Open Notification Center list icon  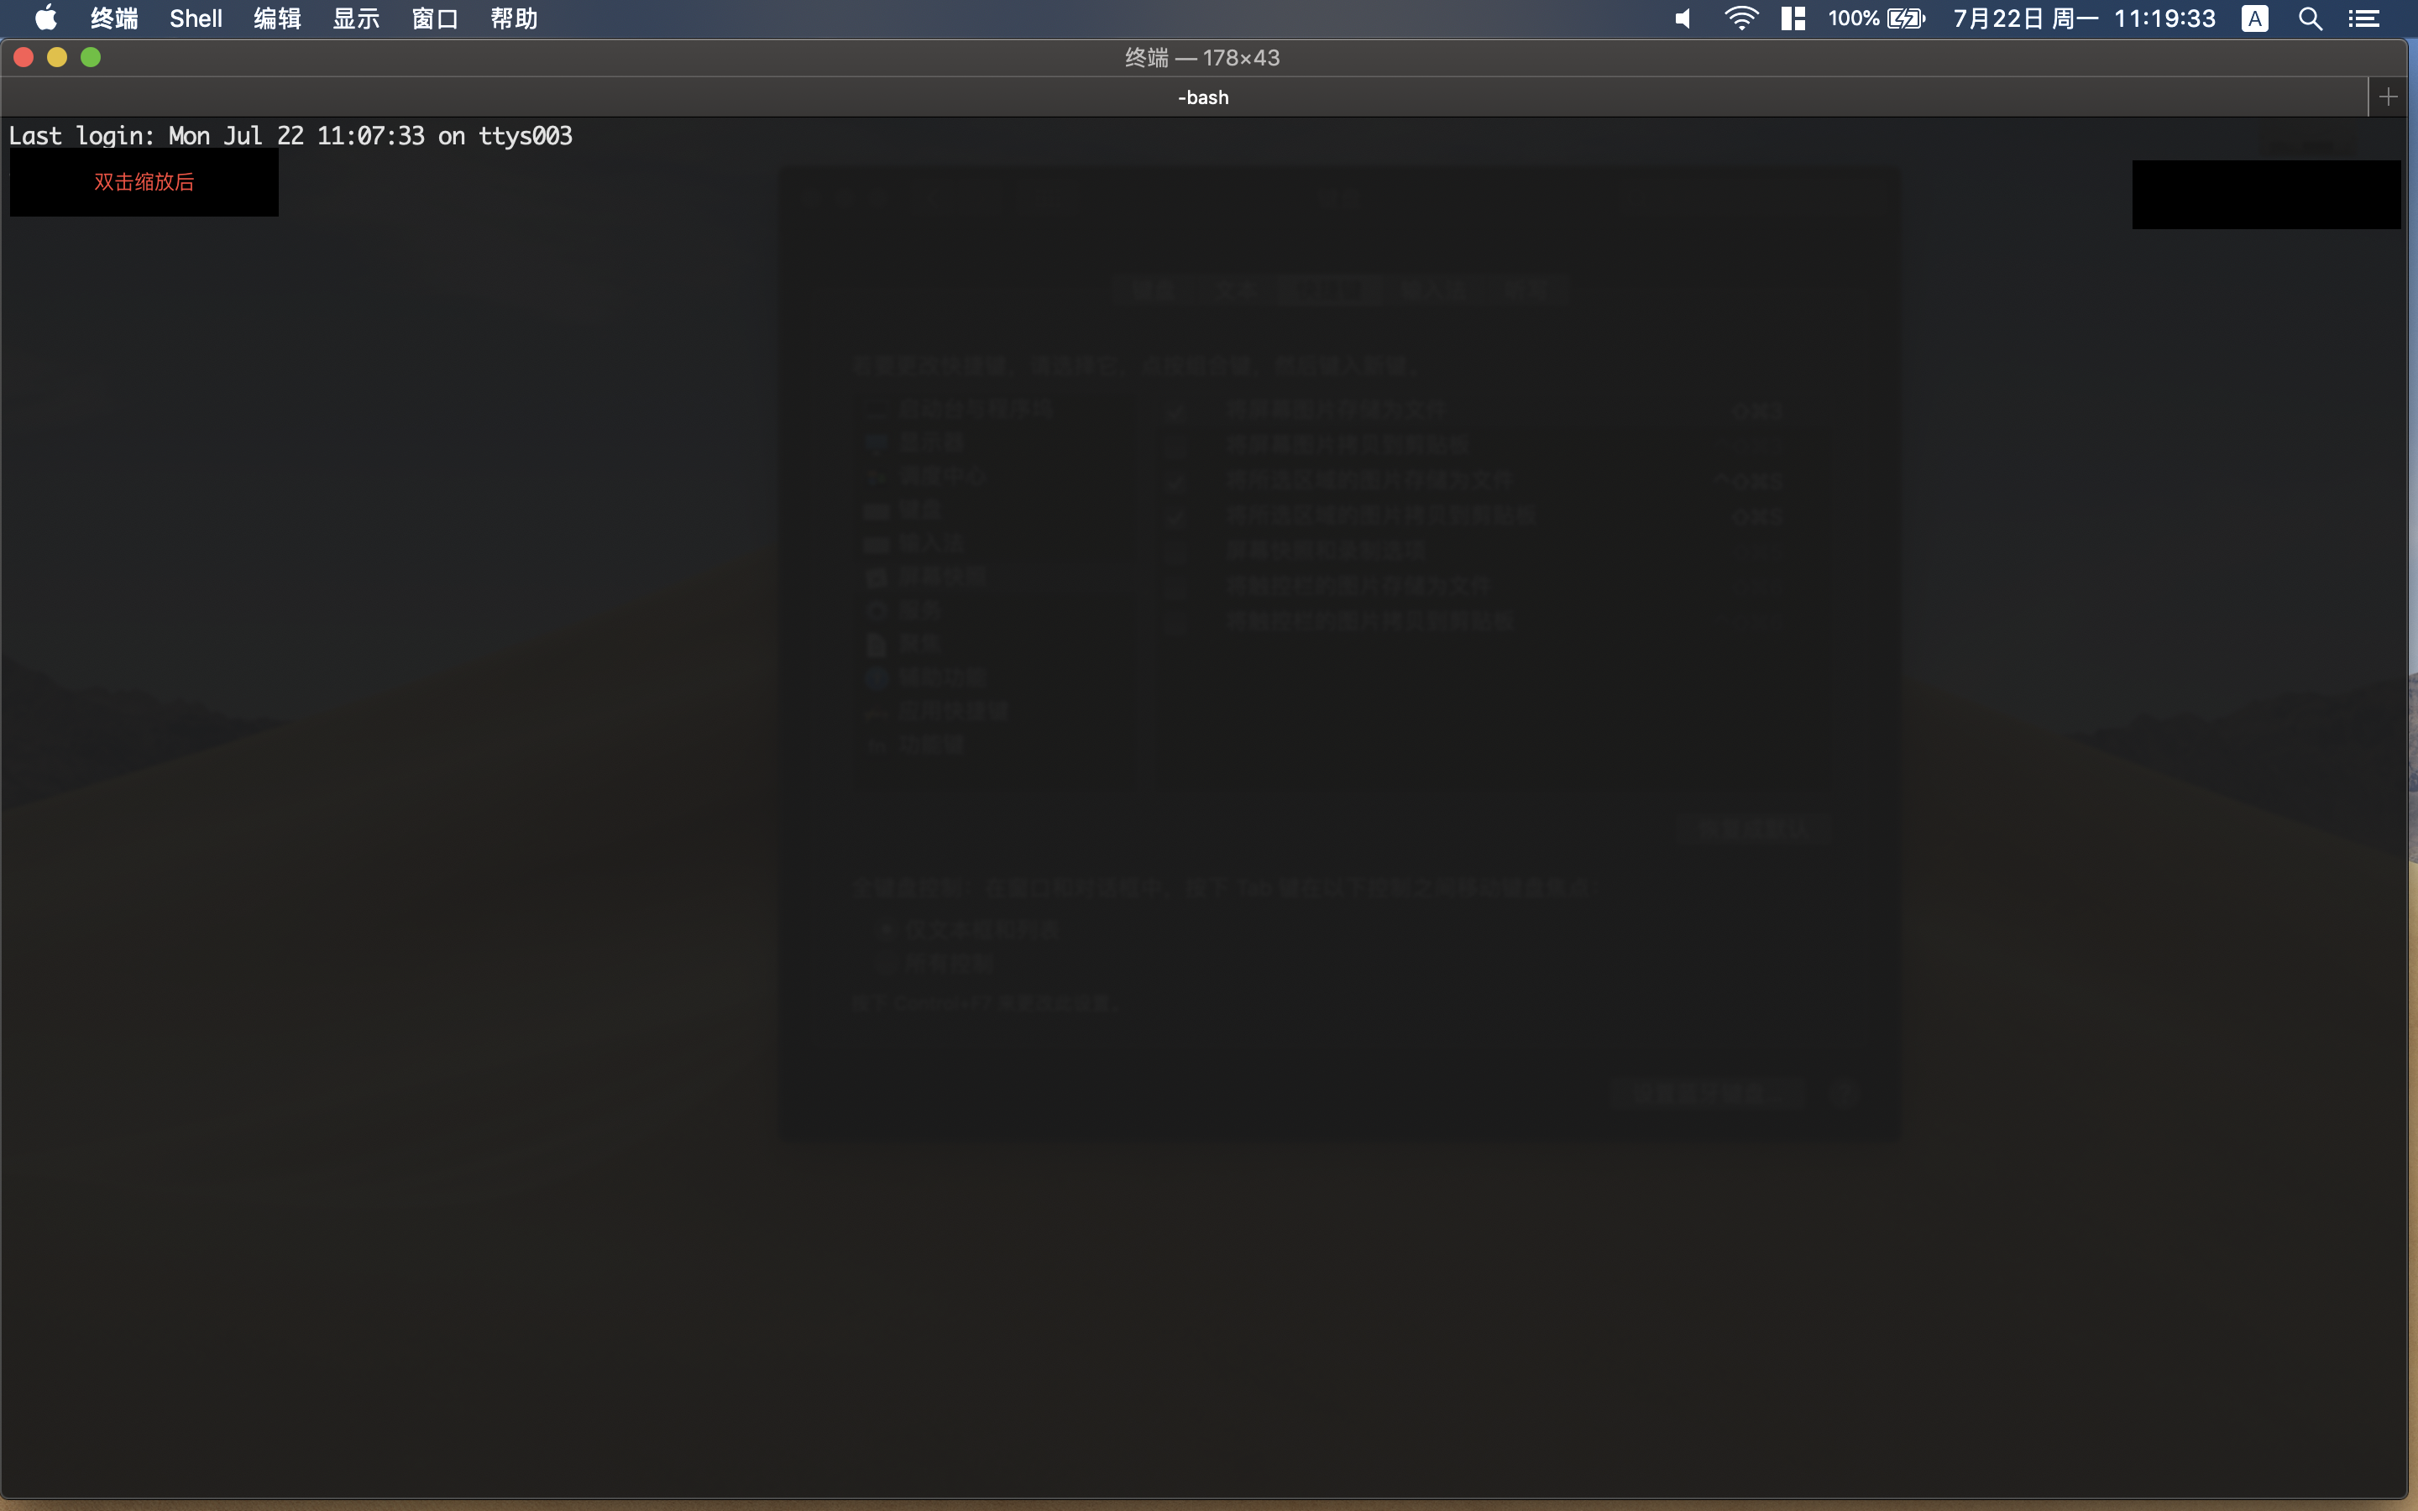tap(2363, 18)
